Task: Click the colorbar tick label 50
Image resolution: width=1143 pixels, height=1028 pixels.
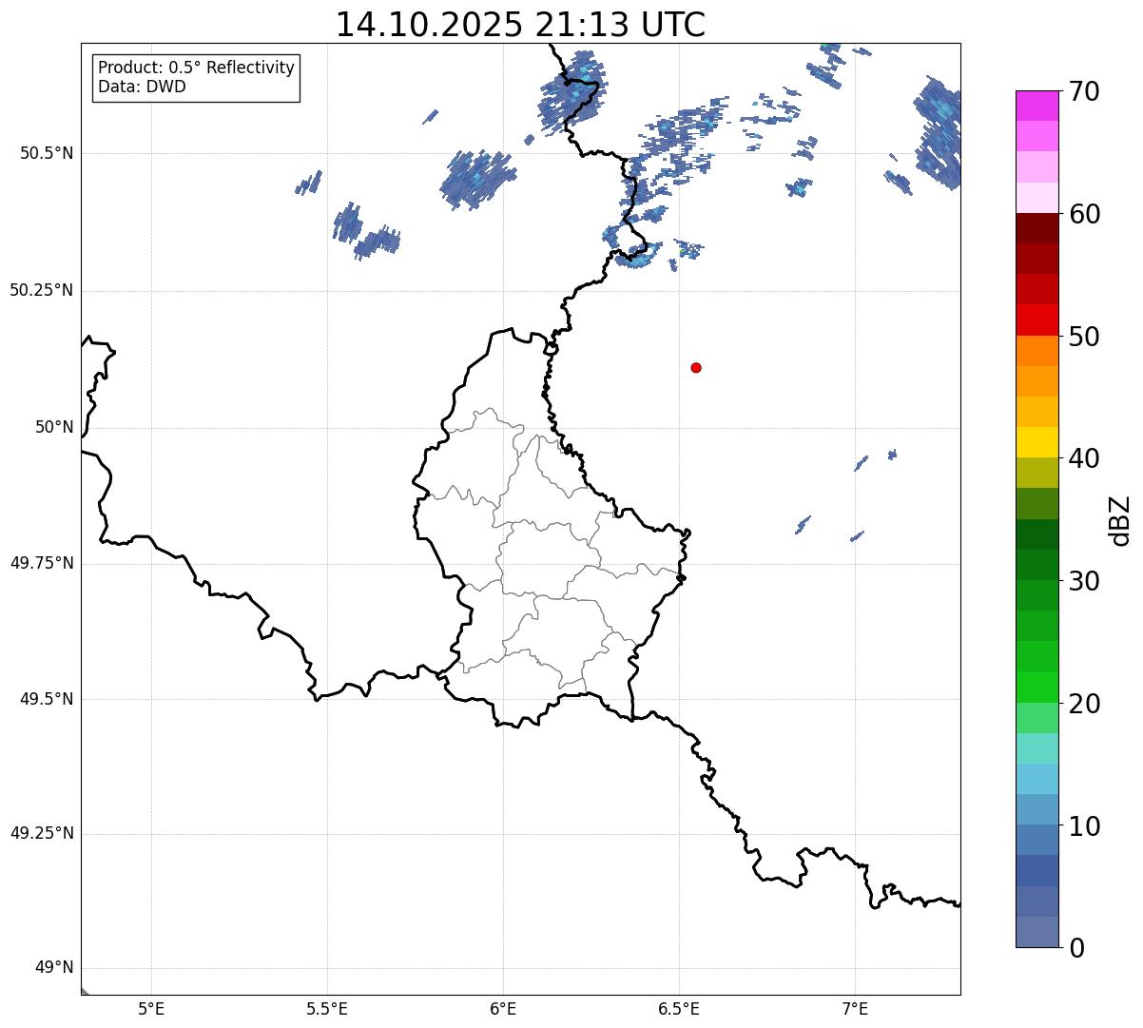Action: (x=1084, y=337)
